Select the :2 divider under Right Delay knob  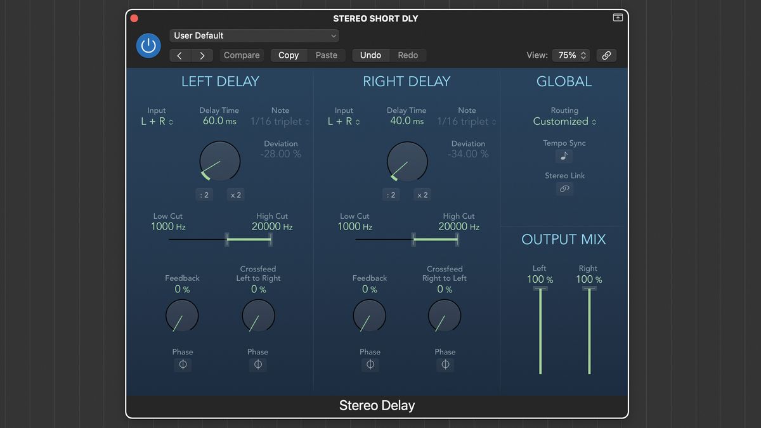(x=391, y=194)
